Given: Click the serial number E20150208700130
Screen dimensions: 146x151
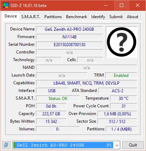Looking at the screenshot, I should point(70,45).
